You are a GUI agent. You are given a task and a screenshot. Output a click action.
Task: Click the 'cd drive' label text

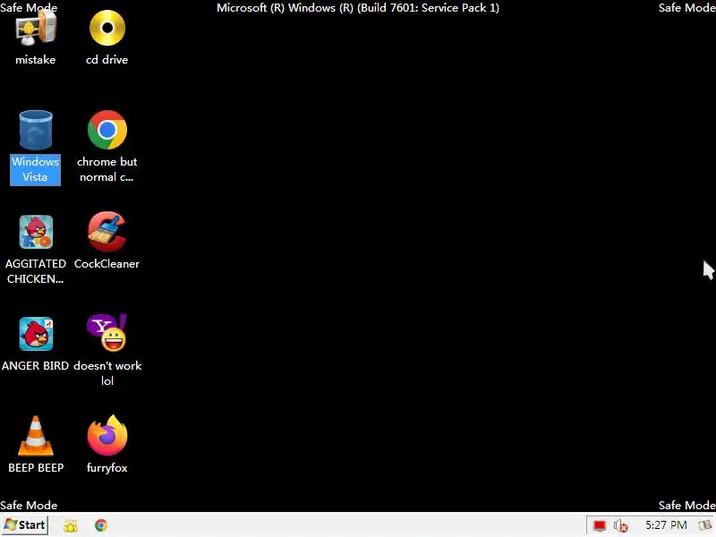pyautogui.click(x=107, y=60)
